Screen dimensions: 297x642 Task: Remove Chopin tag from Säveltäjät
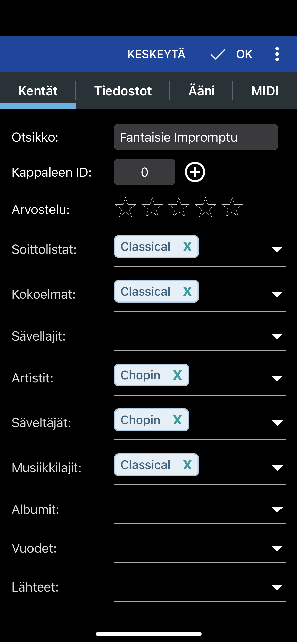tap(177, 420)
